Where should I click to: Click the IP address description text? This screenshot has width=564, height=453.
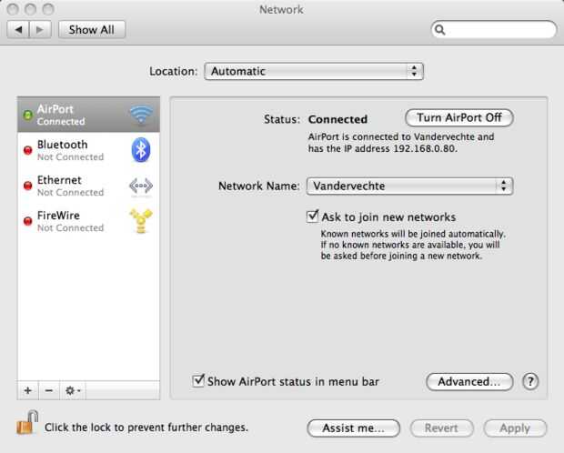point(401,143)
